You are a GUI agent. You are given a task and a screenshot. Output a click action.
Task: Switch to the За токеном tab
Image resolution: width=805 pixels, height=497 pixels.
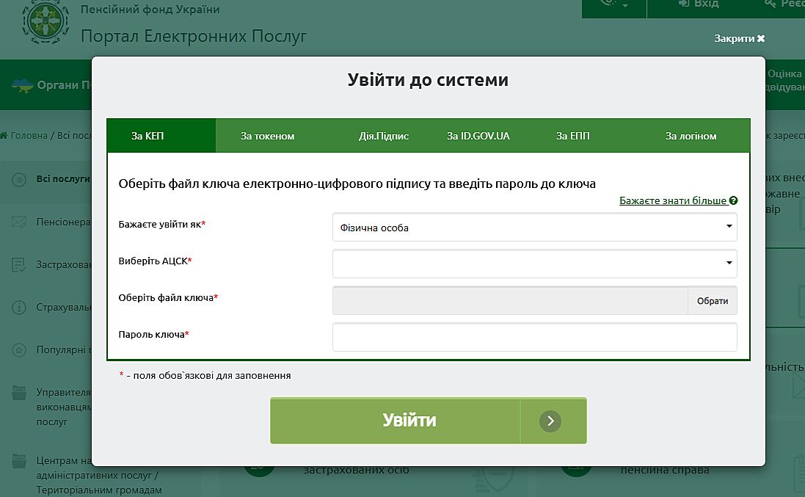tap(267, 136)
